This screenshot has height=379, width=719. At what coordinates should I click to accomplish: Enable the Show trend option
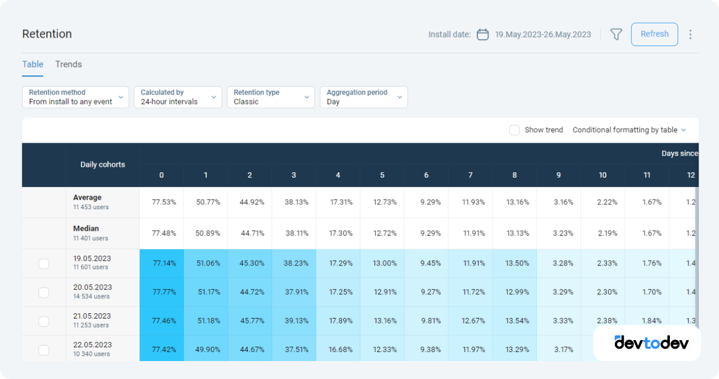tap(514, 130)
